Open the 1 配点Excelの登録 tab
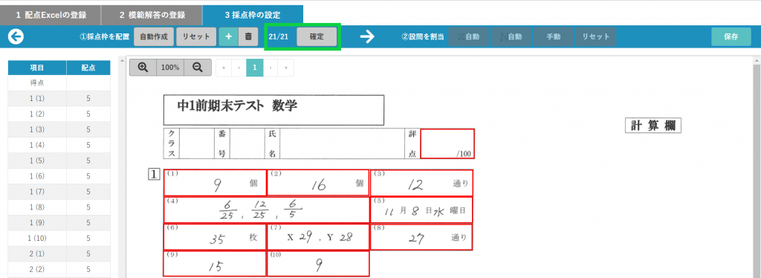Image resolution: width=761 pixels, height=278 pixels. click(51, 15)
